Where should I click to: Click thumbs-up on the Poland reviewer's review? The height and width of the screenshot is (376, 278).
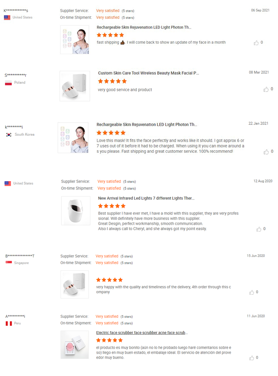click(266, 89)
